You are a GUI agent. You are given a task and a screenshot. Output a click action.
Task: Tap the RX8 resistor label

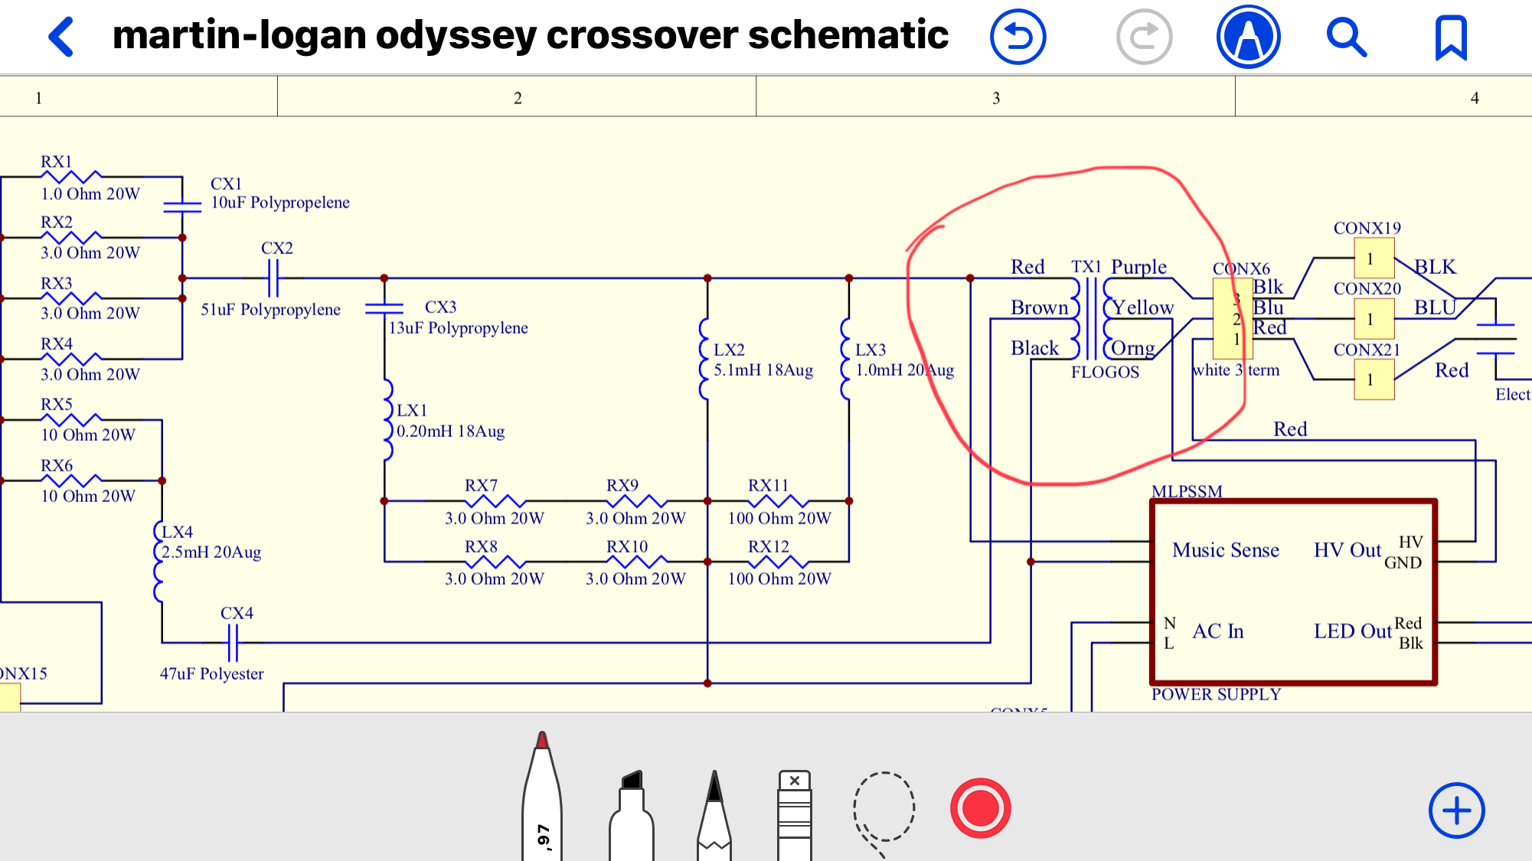tap(481, 546)
